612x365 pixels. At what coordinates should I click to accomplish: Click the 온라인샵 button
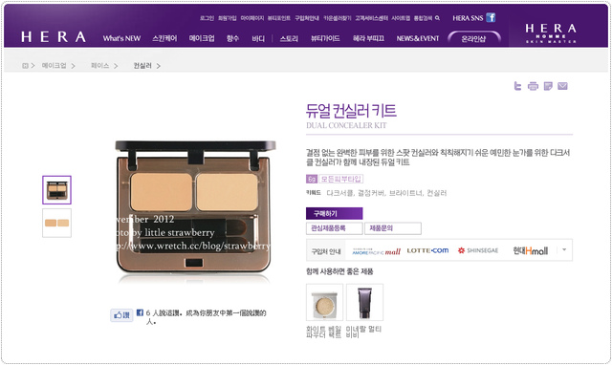[x=473, y=38]
